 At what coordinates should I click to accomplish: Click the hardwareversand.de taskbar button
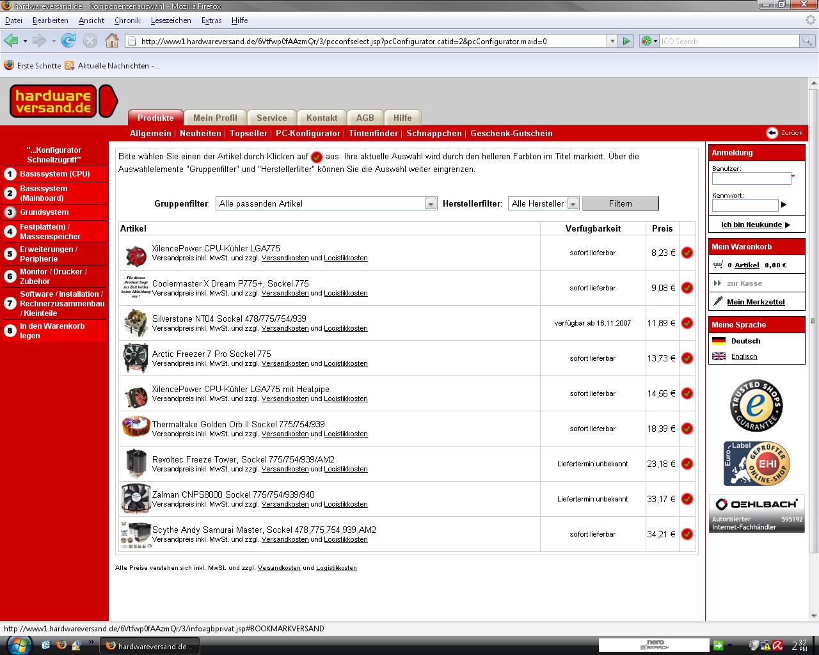tap(150, 646)
